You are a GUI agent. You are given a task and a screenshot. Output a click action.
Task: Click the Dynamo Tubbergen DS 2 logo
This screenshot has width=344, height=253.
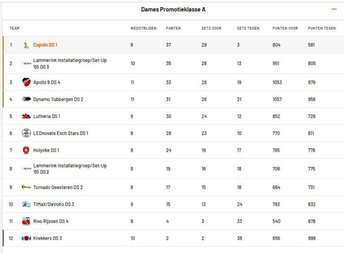click(x=26, y=99)
